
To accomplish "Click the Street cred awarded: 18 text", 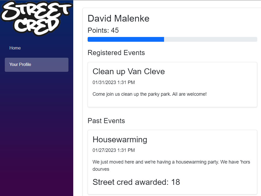I will (x=136, y=182).
